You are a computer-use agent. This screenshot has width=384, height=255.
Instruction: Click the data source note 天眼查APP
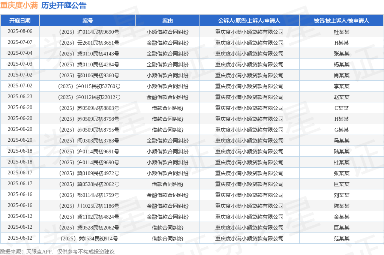click(x=39, y=252)
